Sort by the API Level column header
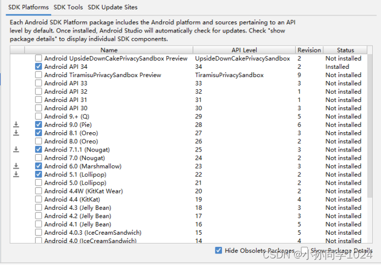 pos(244,50)
